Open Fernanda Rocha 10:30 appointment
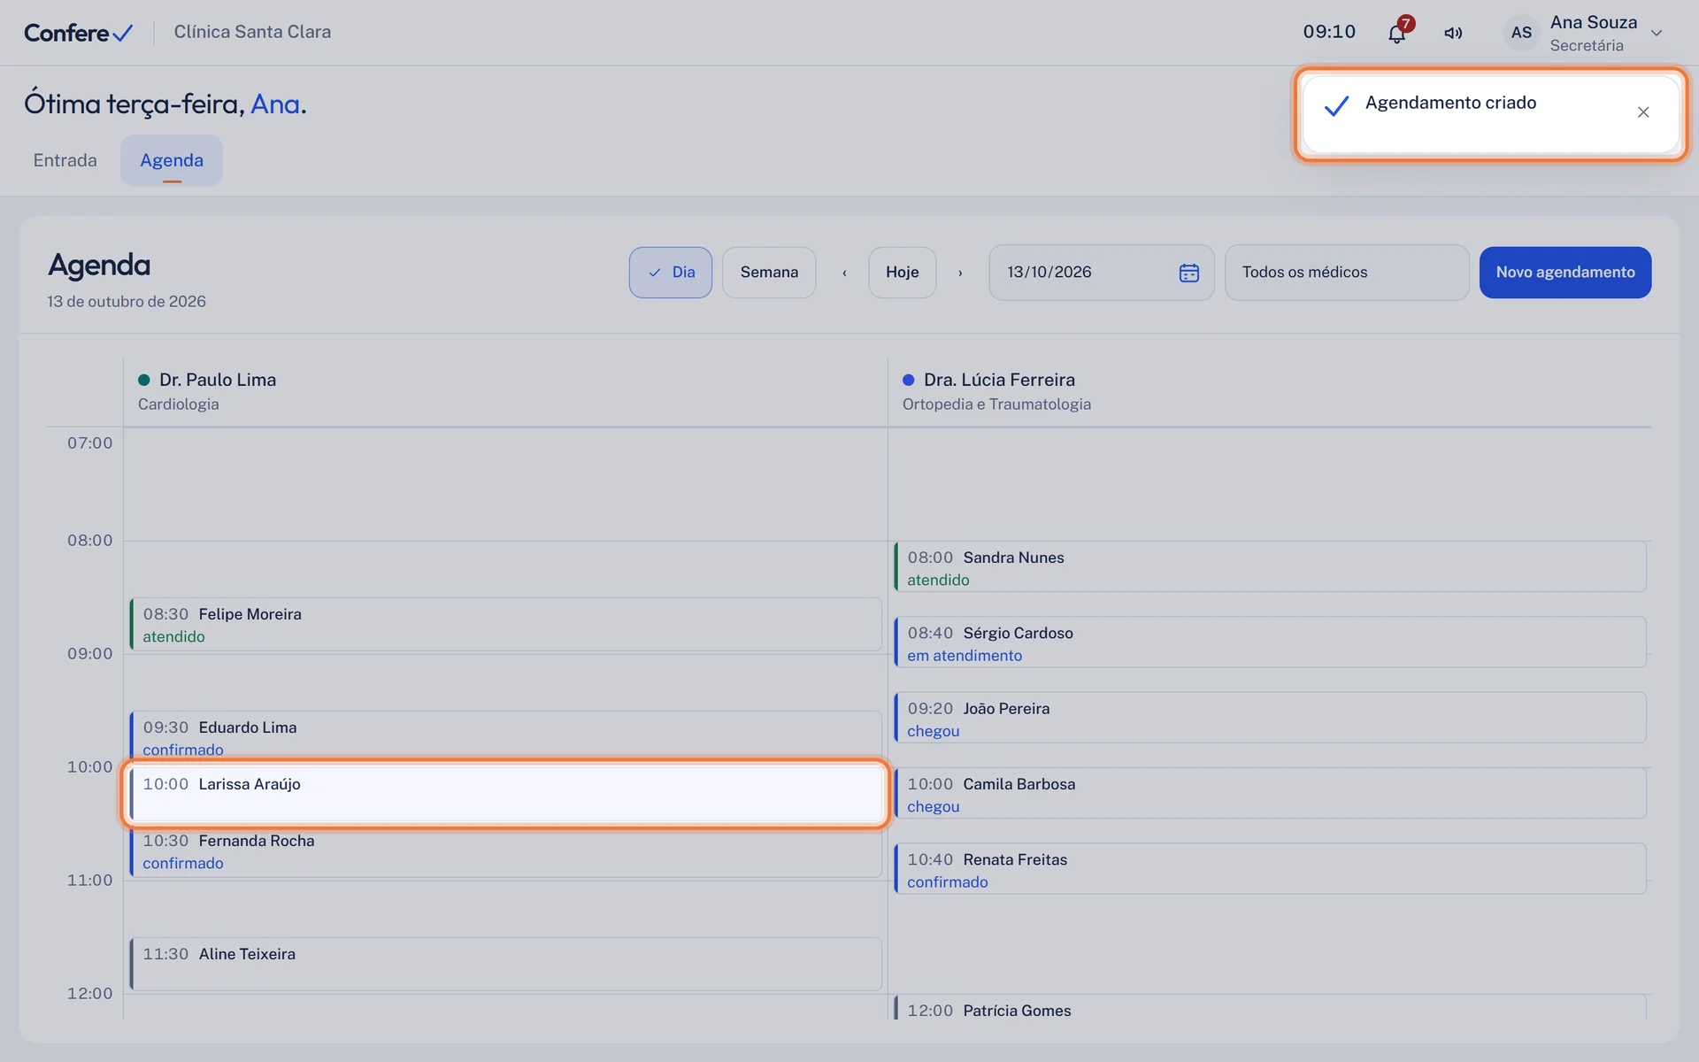 506,851
